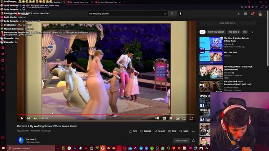Toggle notification bell for The Sims channel
This screenshot has width=269, height=151.
point(193,141)
